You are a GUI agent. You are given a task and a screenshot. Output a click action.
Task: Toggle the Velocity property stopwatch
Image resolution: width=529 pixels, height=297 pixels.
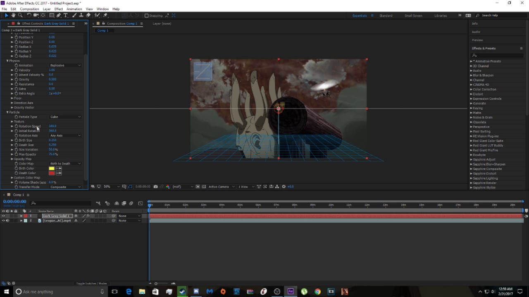coord(17,70)
